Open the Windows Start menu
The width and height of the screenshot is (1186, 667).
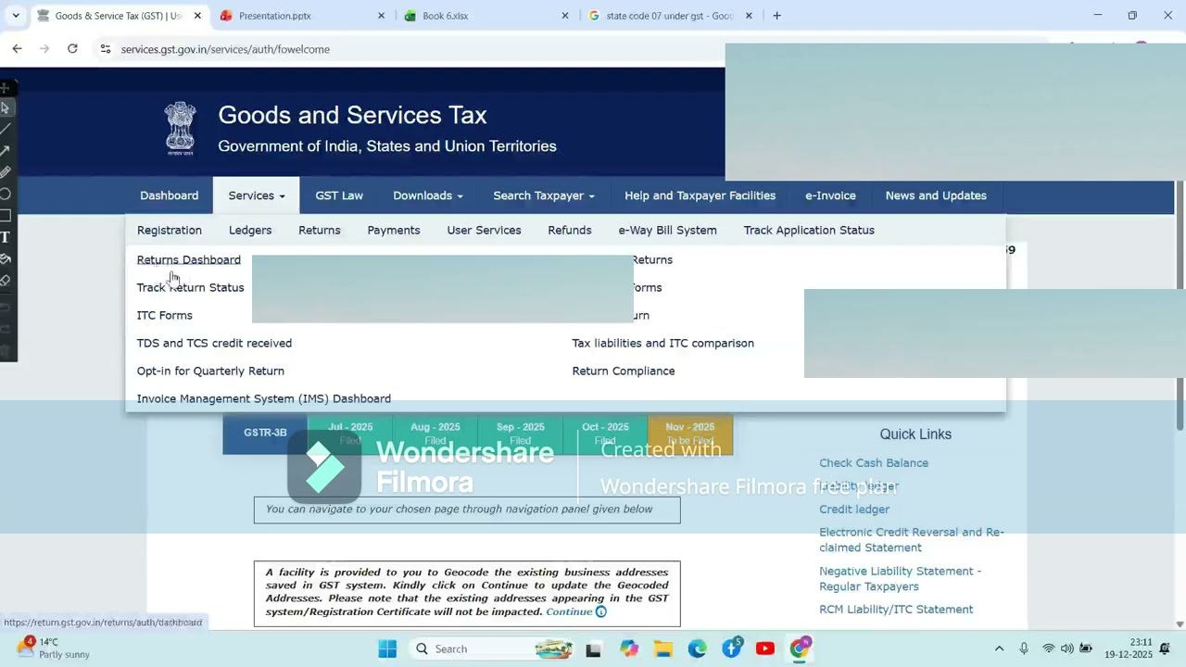(387, 648)
